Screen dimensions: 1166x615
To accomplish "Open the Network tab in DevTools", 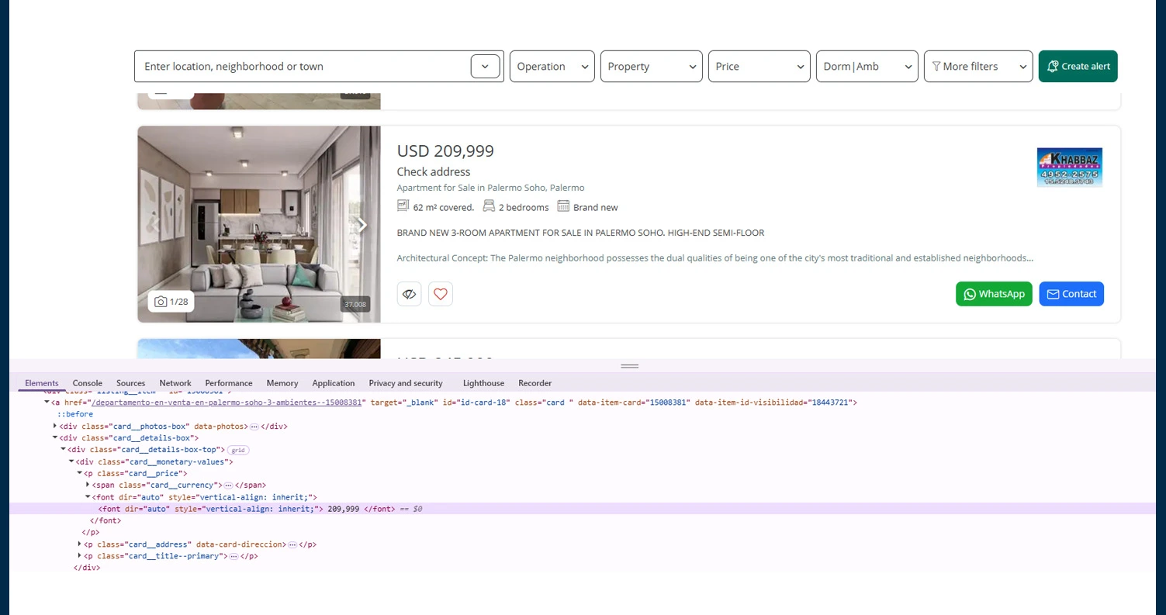I will pyautogui.click(x=175, y=383).
